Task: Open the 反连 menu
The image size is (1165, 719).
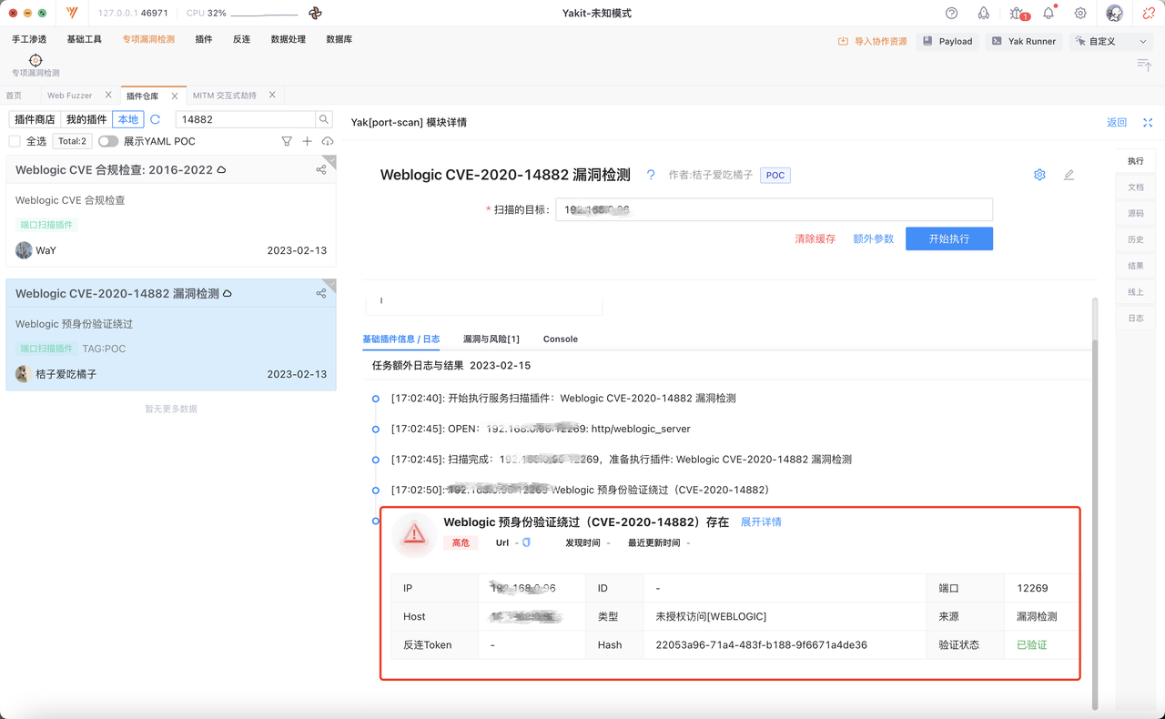Action: [241, 39]
